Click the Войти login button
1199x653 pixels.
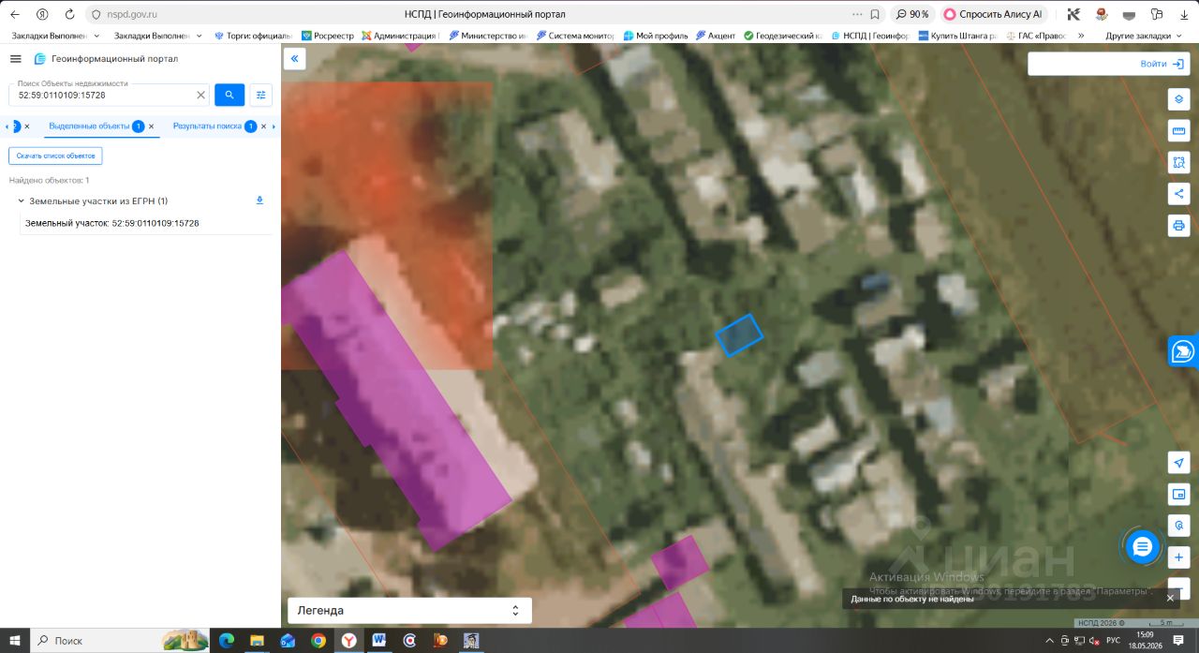click(x=1108, y=64)
